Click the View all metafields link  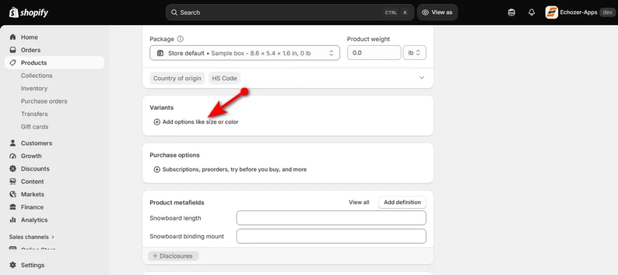pos(358,202)
